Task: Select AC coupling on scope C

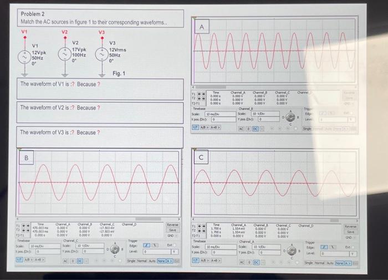Action: [x=242, y=262]
